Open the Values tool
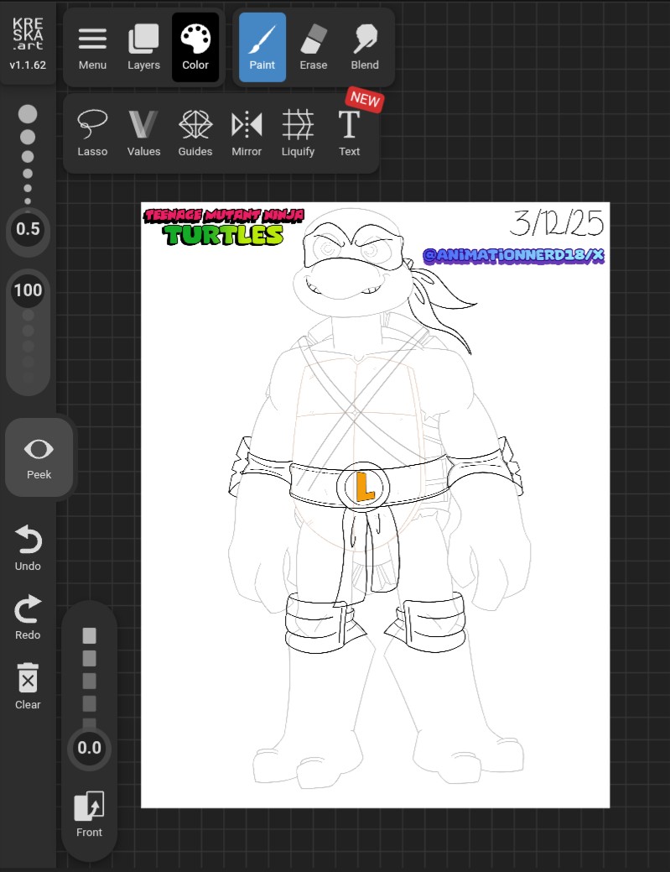The width and height of the screenshot is (670, 872). (143, 133)
